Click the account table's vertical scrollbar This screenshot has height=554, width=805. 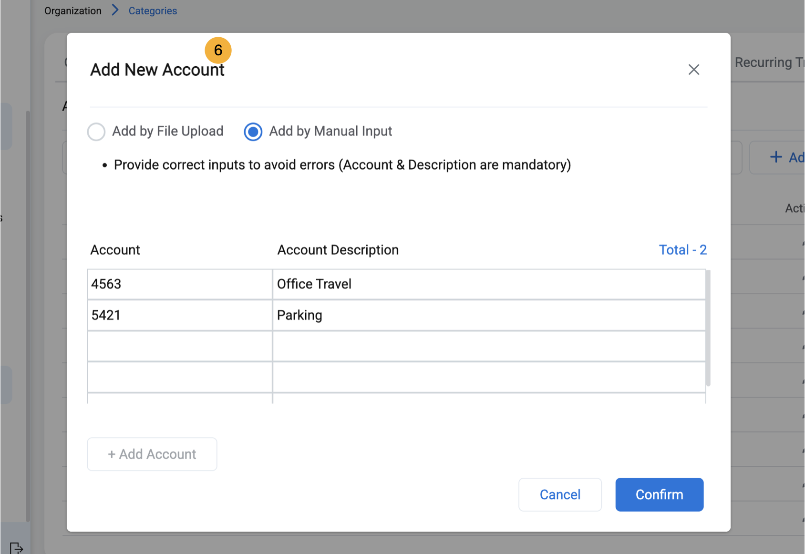(x=708, y=328)
